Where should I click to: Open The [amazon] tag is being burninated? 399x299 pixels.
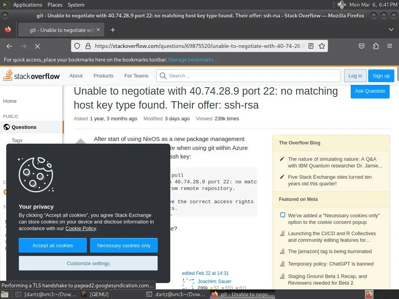coord(330,251)
